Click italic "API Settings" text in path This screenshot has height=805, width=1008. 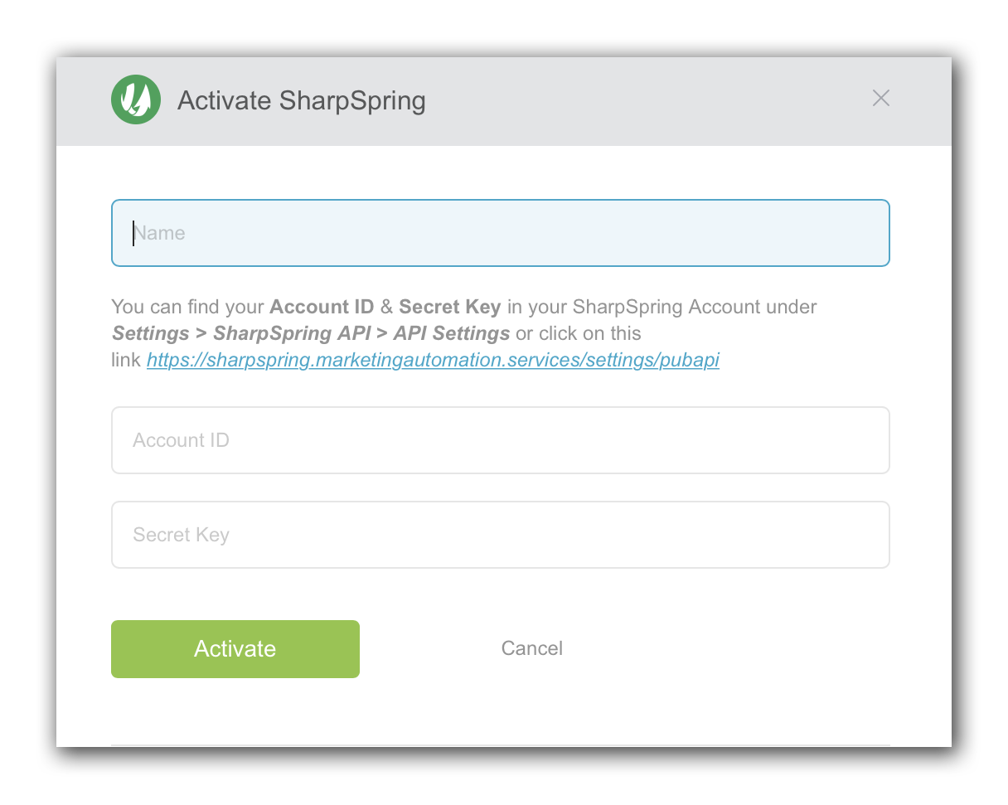452,334
